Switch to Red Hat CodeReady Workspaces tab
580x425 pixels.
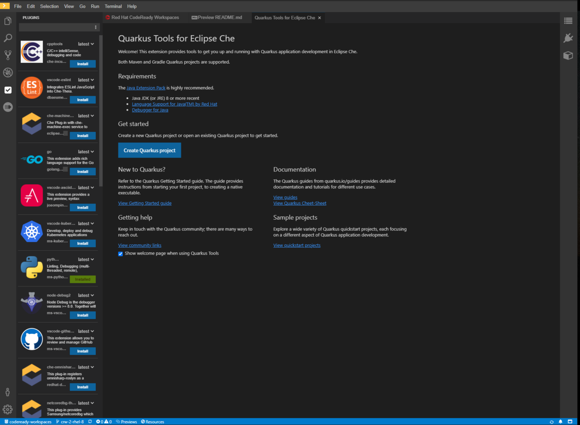pos(143,17)
